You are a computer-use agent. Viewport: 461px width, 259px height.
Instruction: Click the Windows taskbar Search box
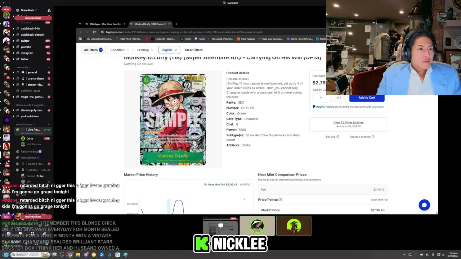30,255
